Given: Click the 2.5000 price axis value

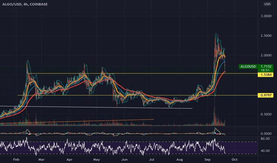Looking at the screenshot, I should pos(266,36).
